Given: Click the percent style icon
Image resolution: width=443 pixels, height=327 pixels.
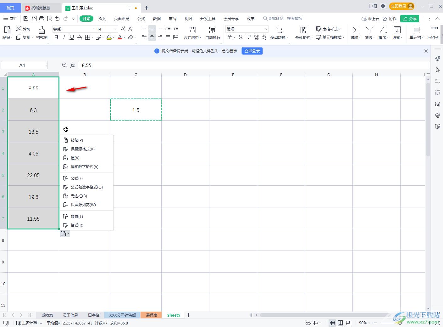Looking at the screenshot, I should point(241,37).
